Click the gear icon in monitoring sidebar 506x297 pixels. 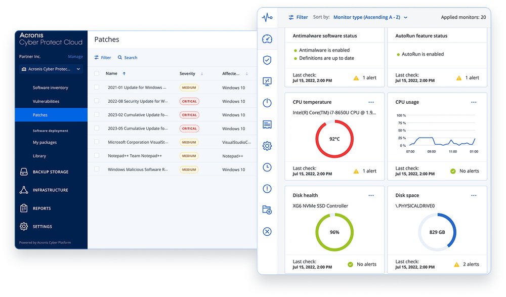tap(267, 146)
